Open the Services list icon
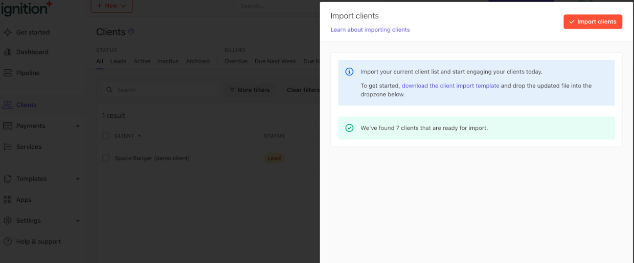The image size is (634, 263). 8,147
